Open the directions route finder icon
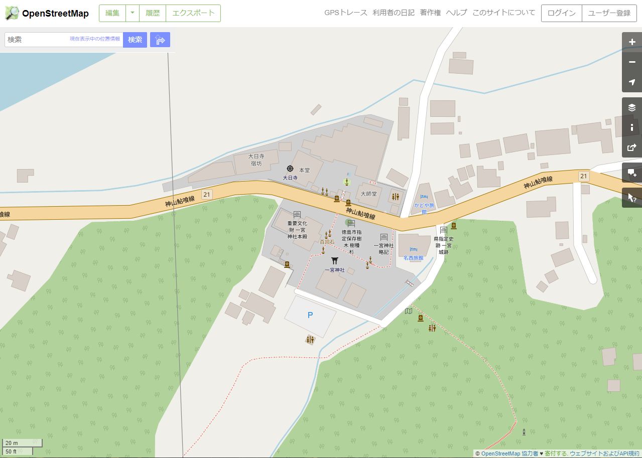Viewport: 642px width, 458px height. point(160,40)
